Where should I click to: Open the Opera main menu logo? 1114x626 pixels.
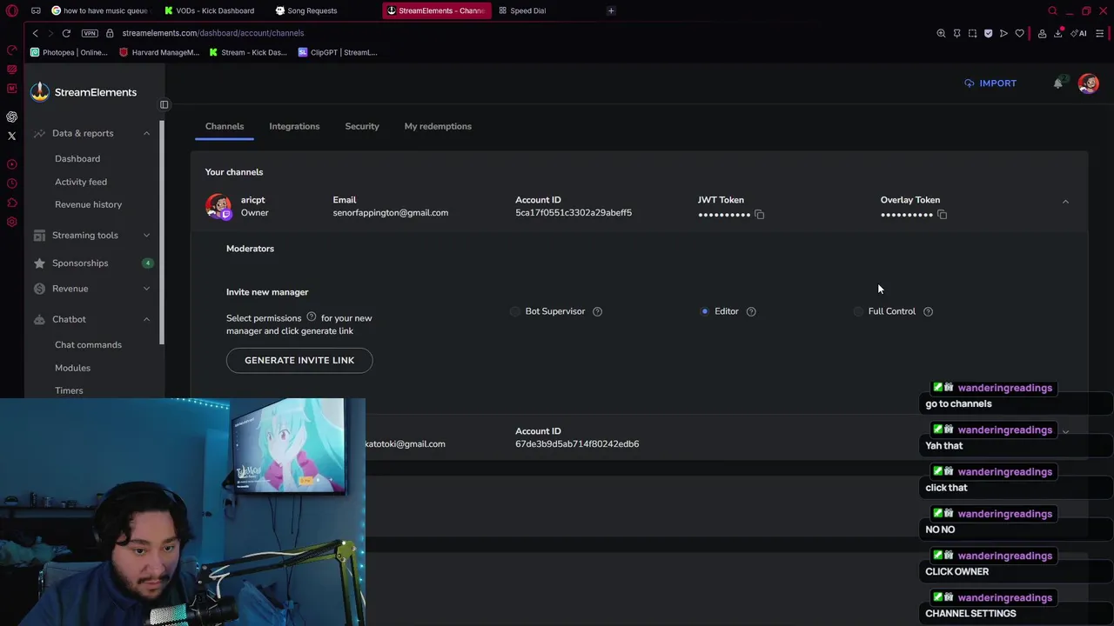[x=12, y=10]
